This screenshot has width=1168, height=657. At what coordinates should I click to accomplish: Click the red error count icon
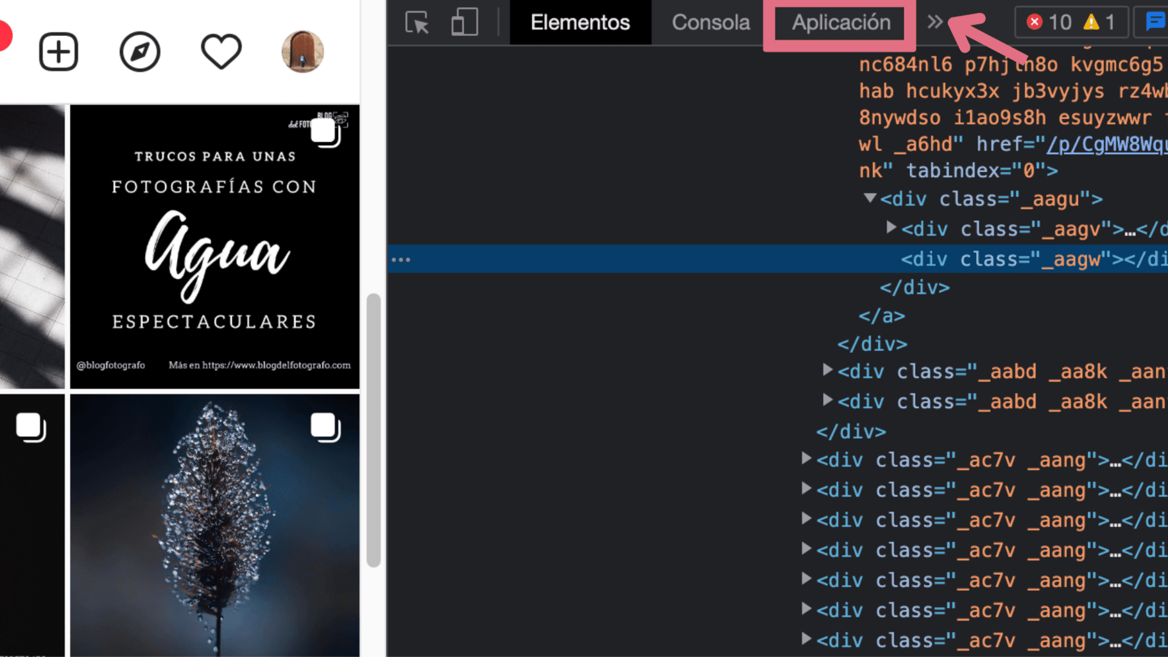(1034, 22)
